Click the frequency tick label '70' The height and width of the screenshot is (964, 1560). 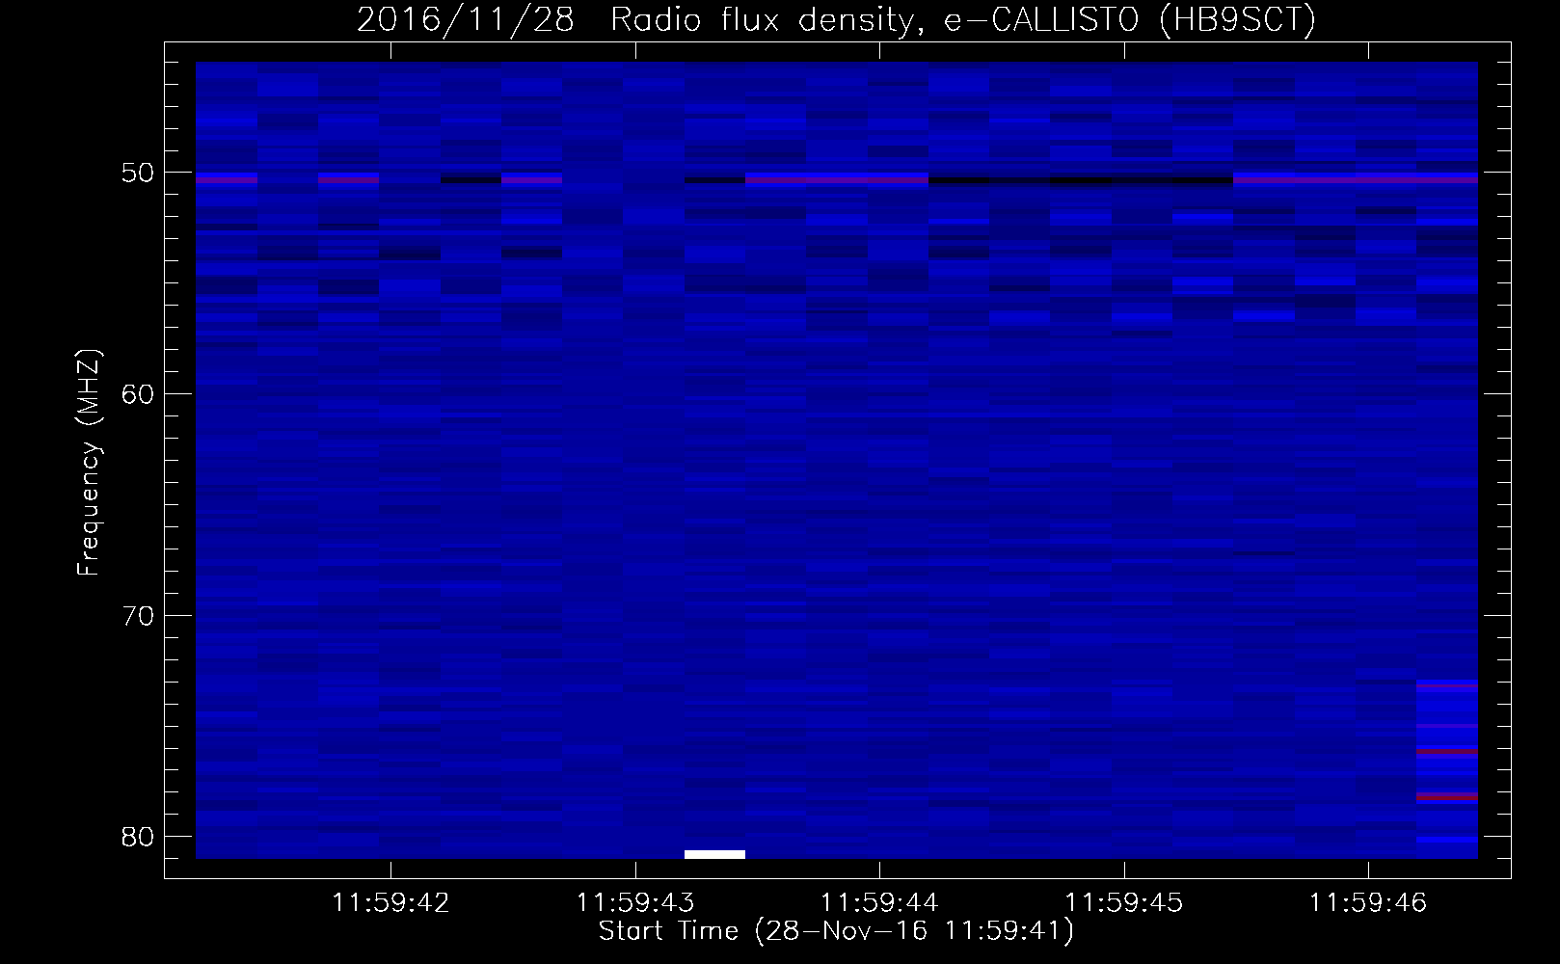[138, 616]
